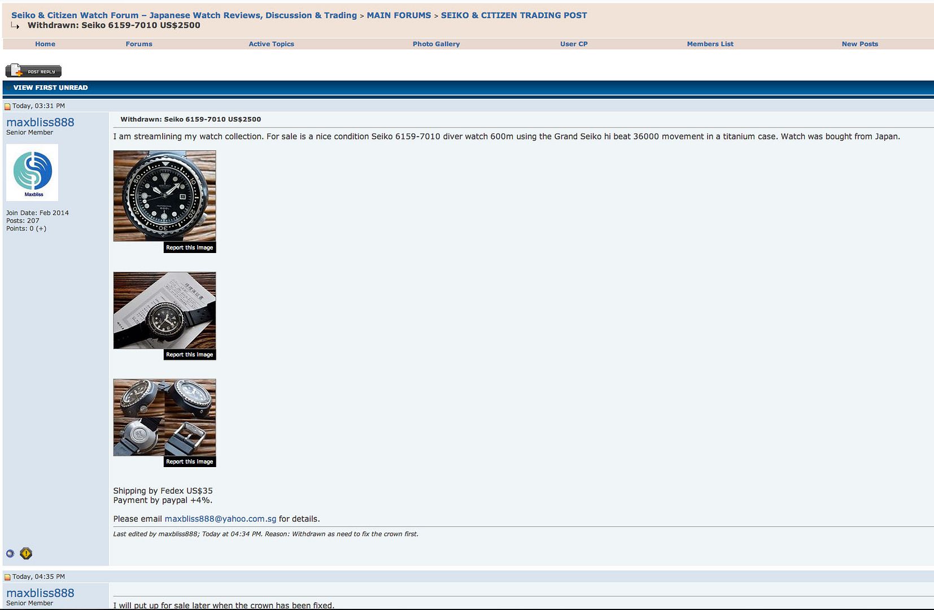Screen dimensions: 934x610
Task: Open Seiko & Citizen Trading Post breadcrumb
Action: coord(514,15)
